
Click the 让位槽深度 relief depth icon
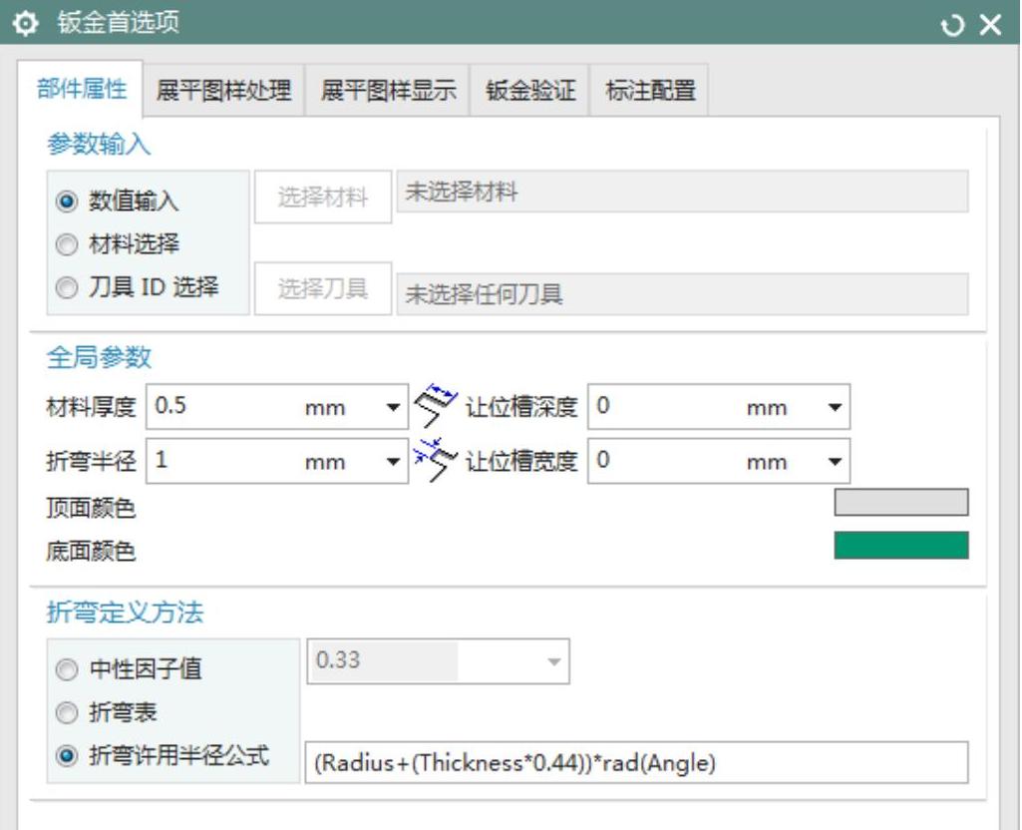436,406
